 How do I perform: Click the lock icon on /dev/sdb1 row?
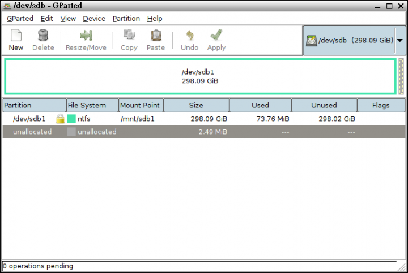pyautogui.click(x=60, y=119)
